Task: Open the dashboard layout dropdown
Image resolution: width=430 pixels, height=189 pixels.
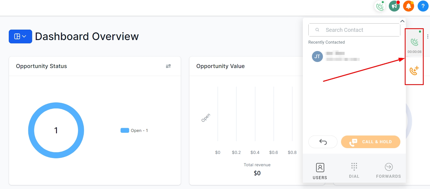Action: tap(20, 36)
